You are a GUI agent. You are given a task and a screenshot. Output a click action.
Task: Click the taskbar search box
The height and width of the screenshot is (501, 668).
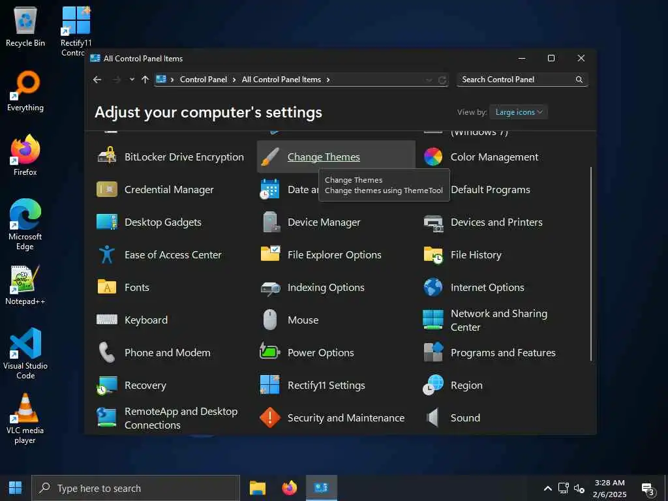click(x=136, y=488)
